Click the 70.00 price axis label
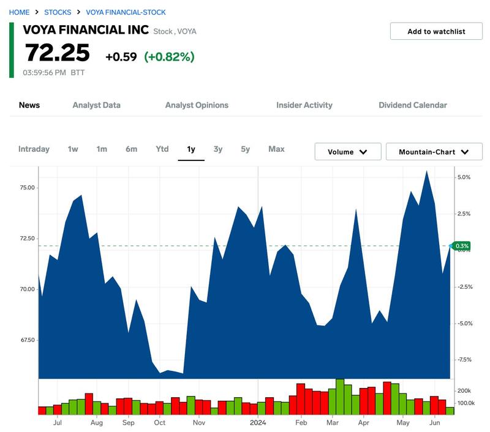 pyautogui.click(x=27, y=289)
